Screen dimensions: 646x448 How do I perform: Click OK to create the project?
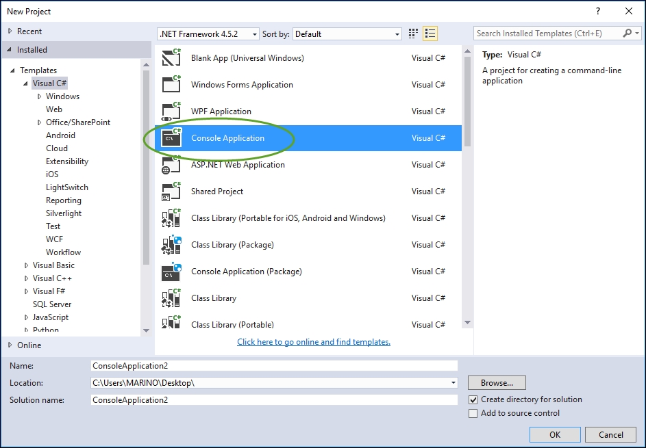(x=555, y=434)
